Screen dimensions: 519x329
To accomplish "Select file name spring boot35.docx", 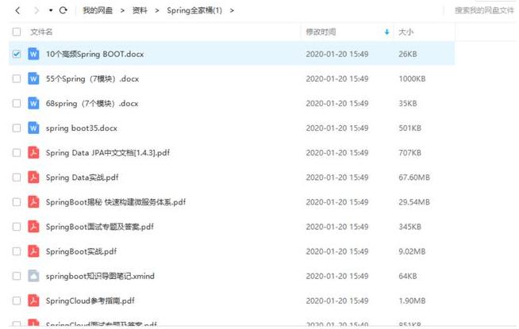I will tap(82, 128).
